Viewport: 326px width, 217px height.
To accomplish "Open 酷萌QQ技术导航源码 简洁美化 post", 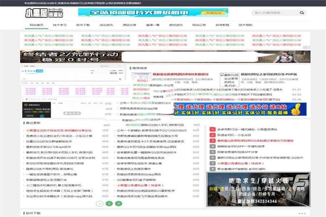I will click(50, 169).
